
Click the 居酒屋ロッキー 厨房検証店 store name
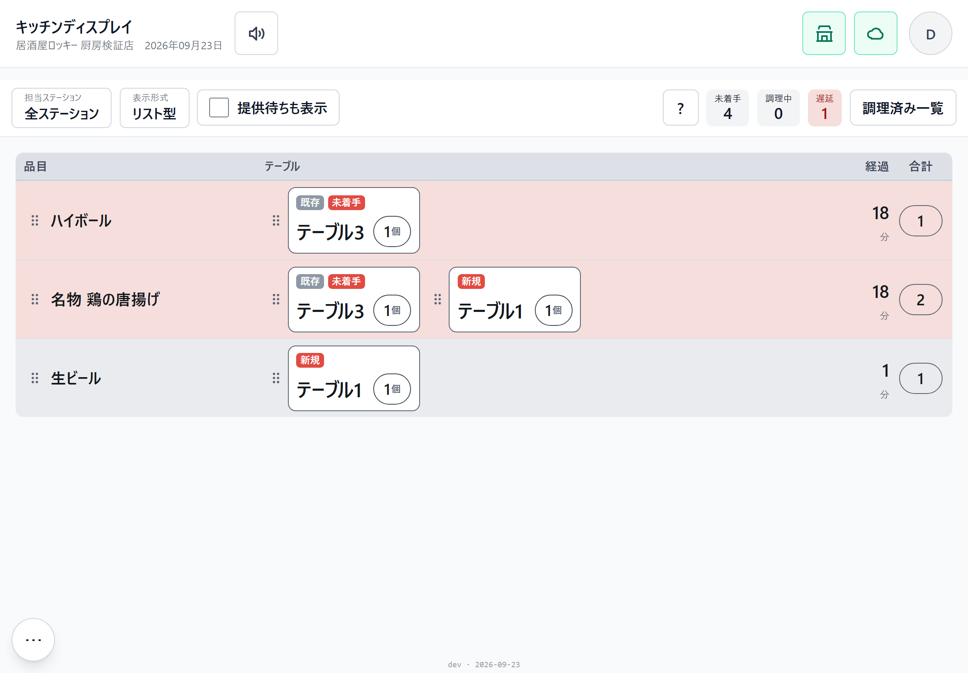click(x=75, y=46)
